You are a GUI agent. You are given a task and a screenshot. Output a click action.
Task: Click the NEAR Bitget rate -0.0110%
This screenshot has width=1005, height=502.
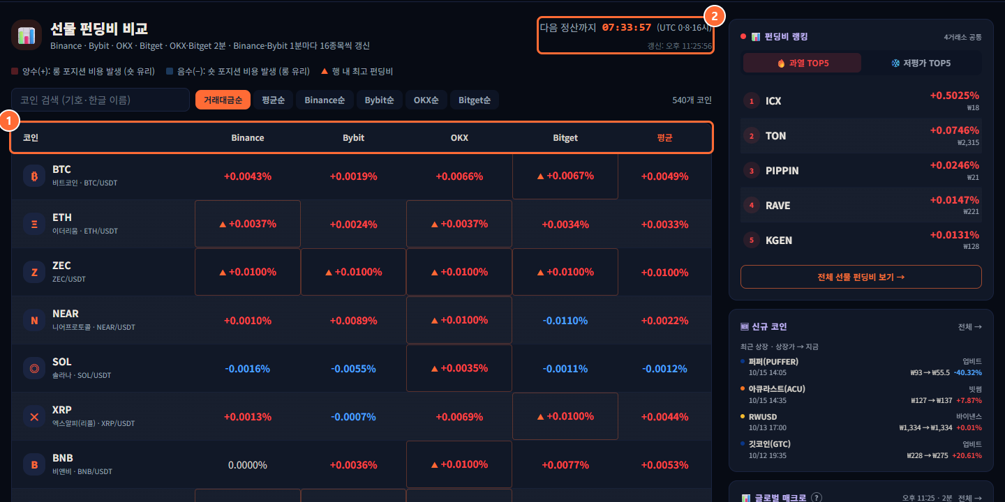pos(565,321)
